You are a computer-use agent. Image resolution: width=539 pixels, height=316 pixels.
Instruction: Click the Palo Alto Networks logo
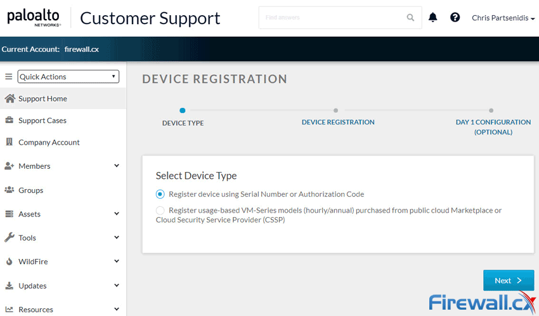(x=34, y=18)
